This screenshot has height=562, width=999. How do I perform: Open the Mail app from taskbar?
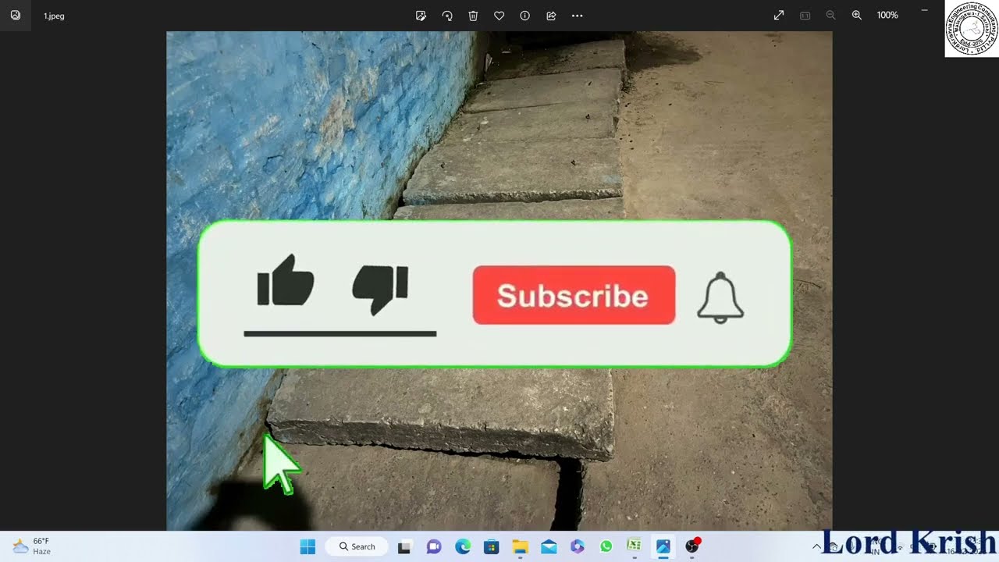point(549,546)
